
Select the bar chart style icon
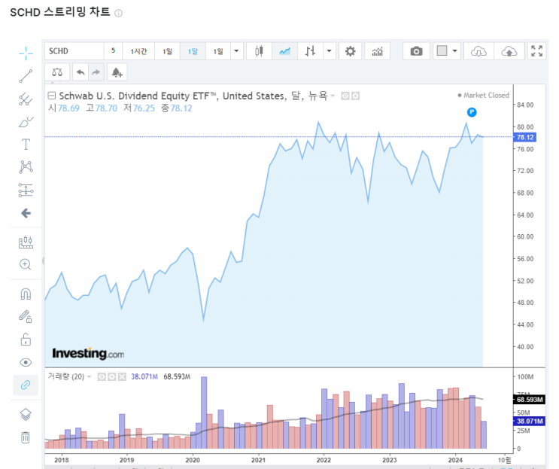[x=311, y=51]
